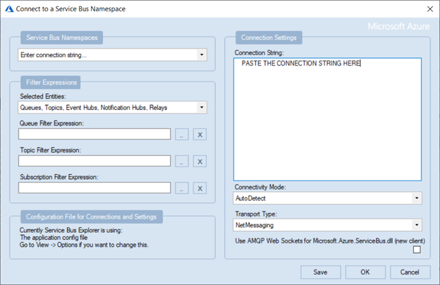
Task: Clear the Subscription Filter Expression with X
Action: pos(200,188)
